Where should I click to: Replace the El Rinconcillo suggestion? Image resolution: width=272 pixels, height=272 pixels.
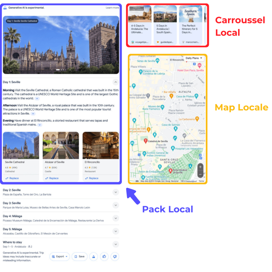(92, 178)
